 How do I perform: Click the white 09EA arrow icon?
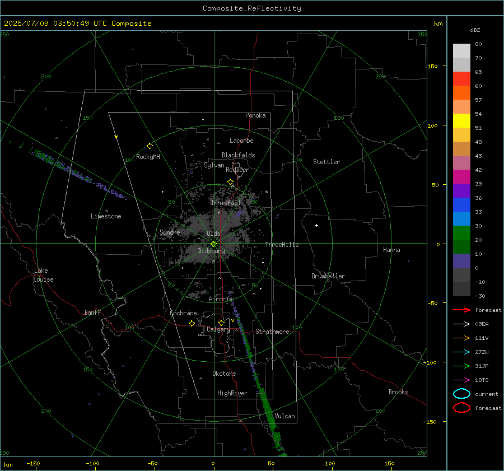461,324
